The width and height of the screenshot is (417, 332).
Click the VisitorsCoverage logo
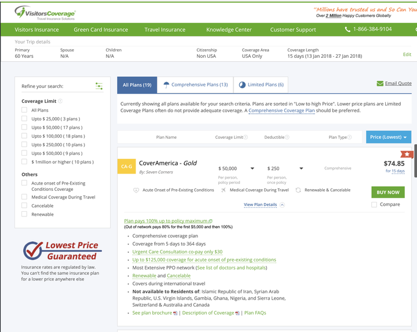45,13
